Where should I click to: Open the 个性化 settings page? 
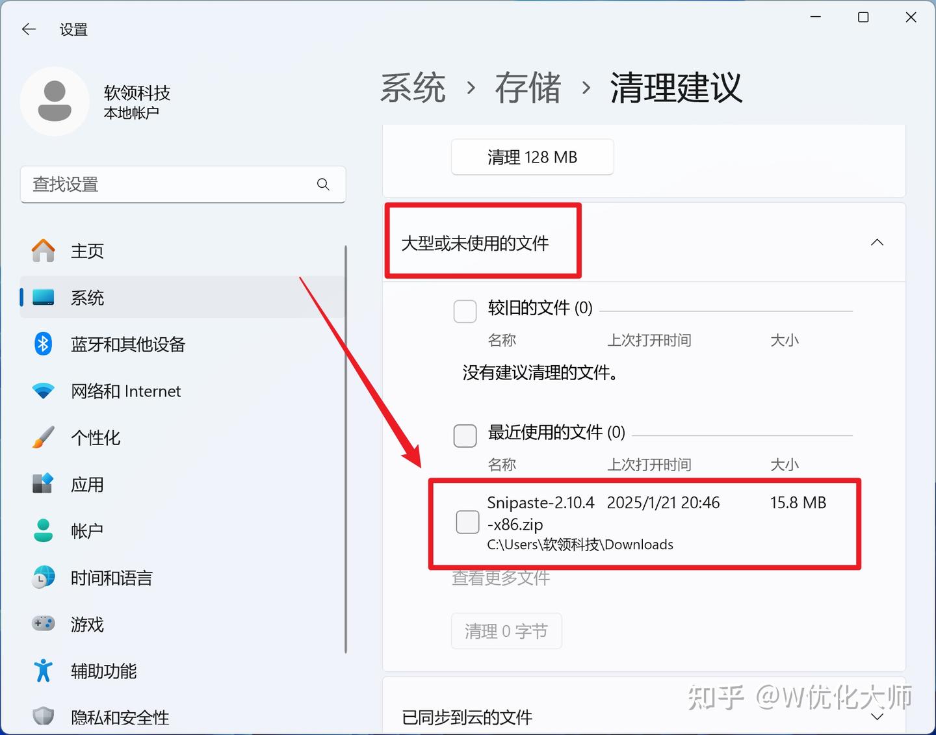[x=182, y=437]
